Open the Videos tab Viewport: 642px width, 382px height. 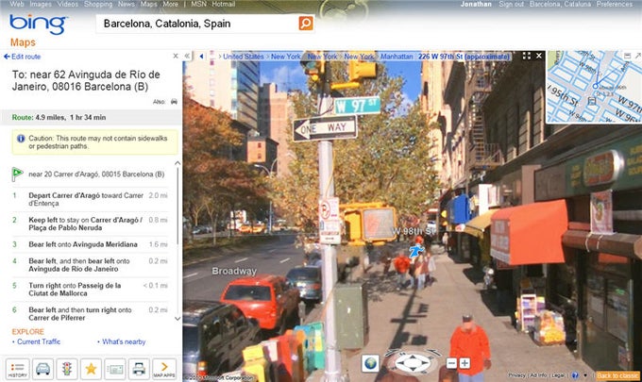point(68,4)
